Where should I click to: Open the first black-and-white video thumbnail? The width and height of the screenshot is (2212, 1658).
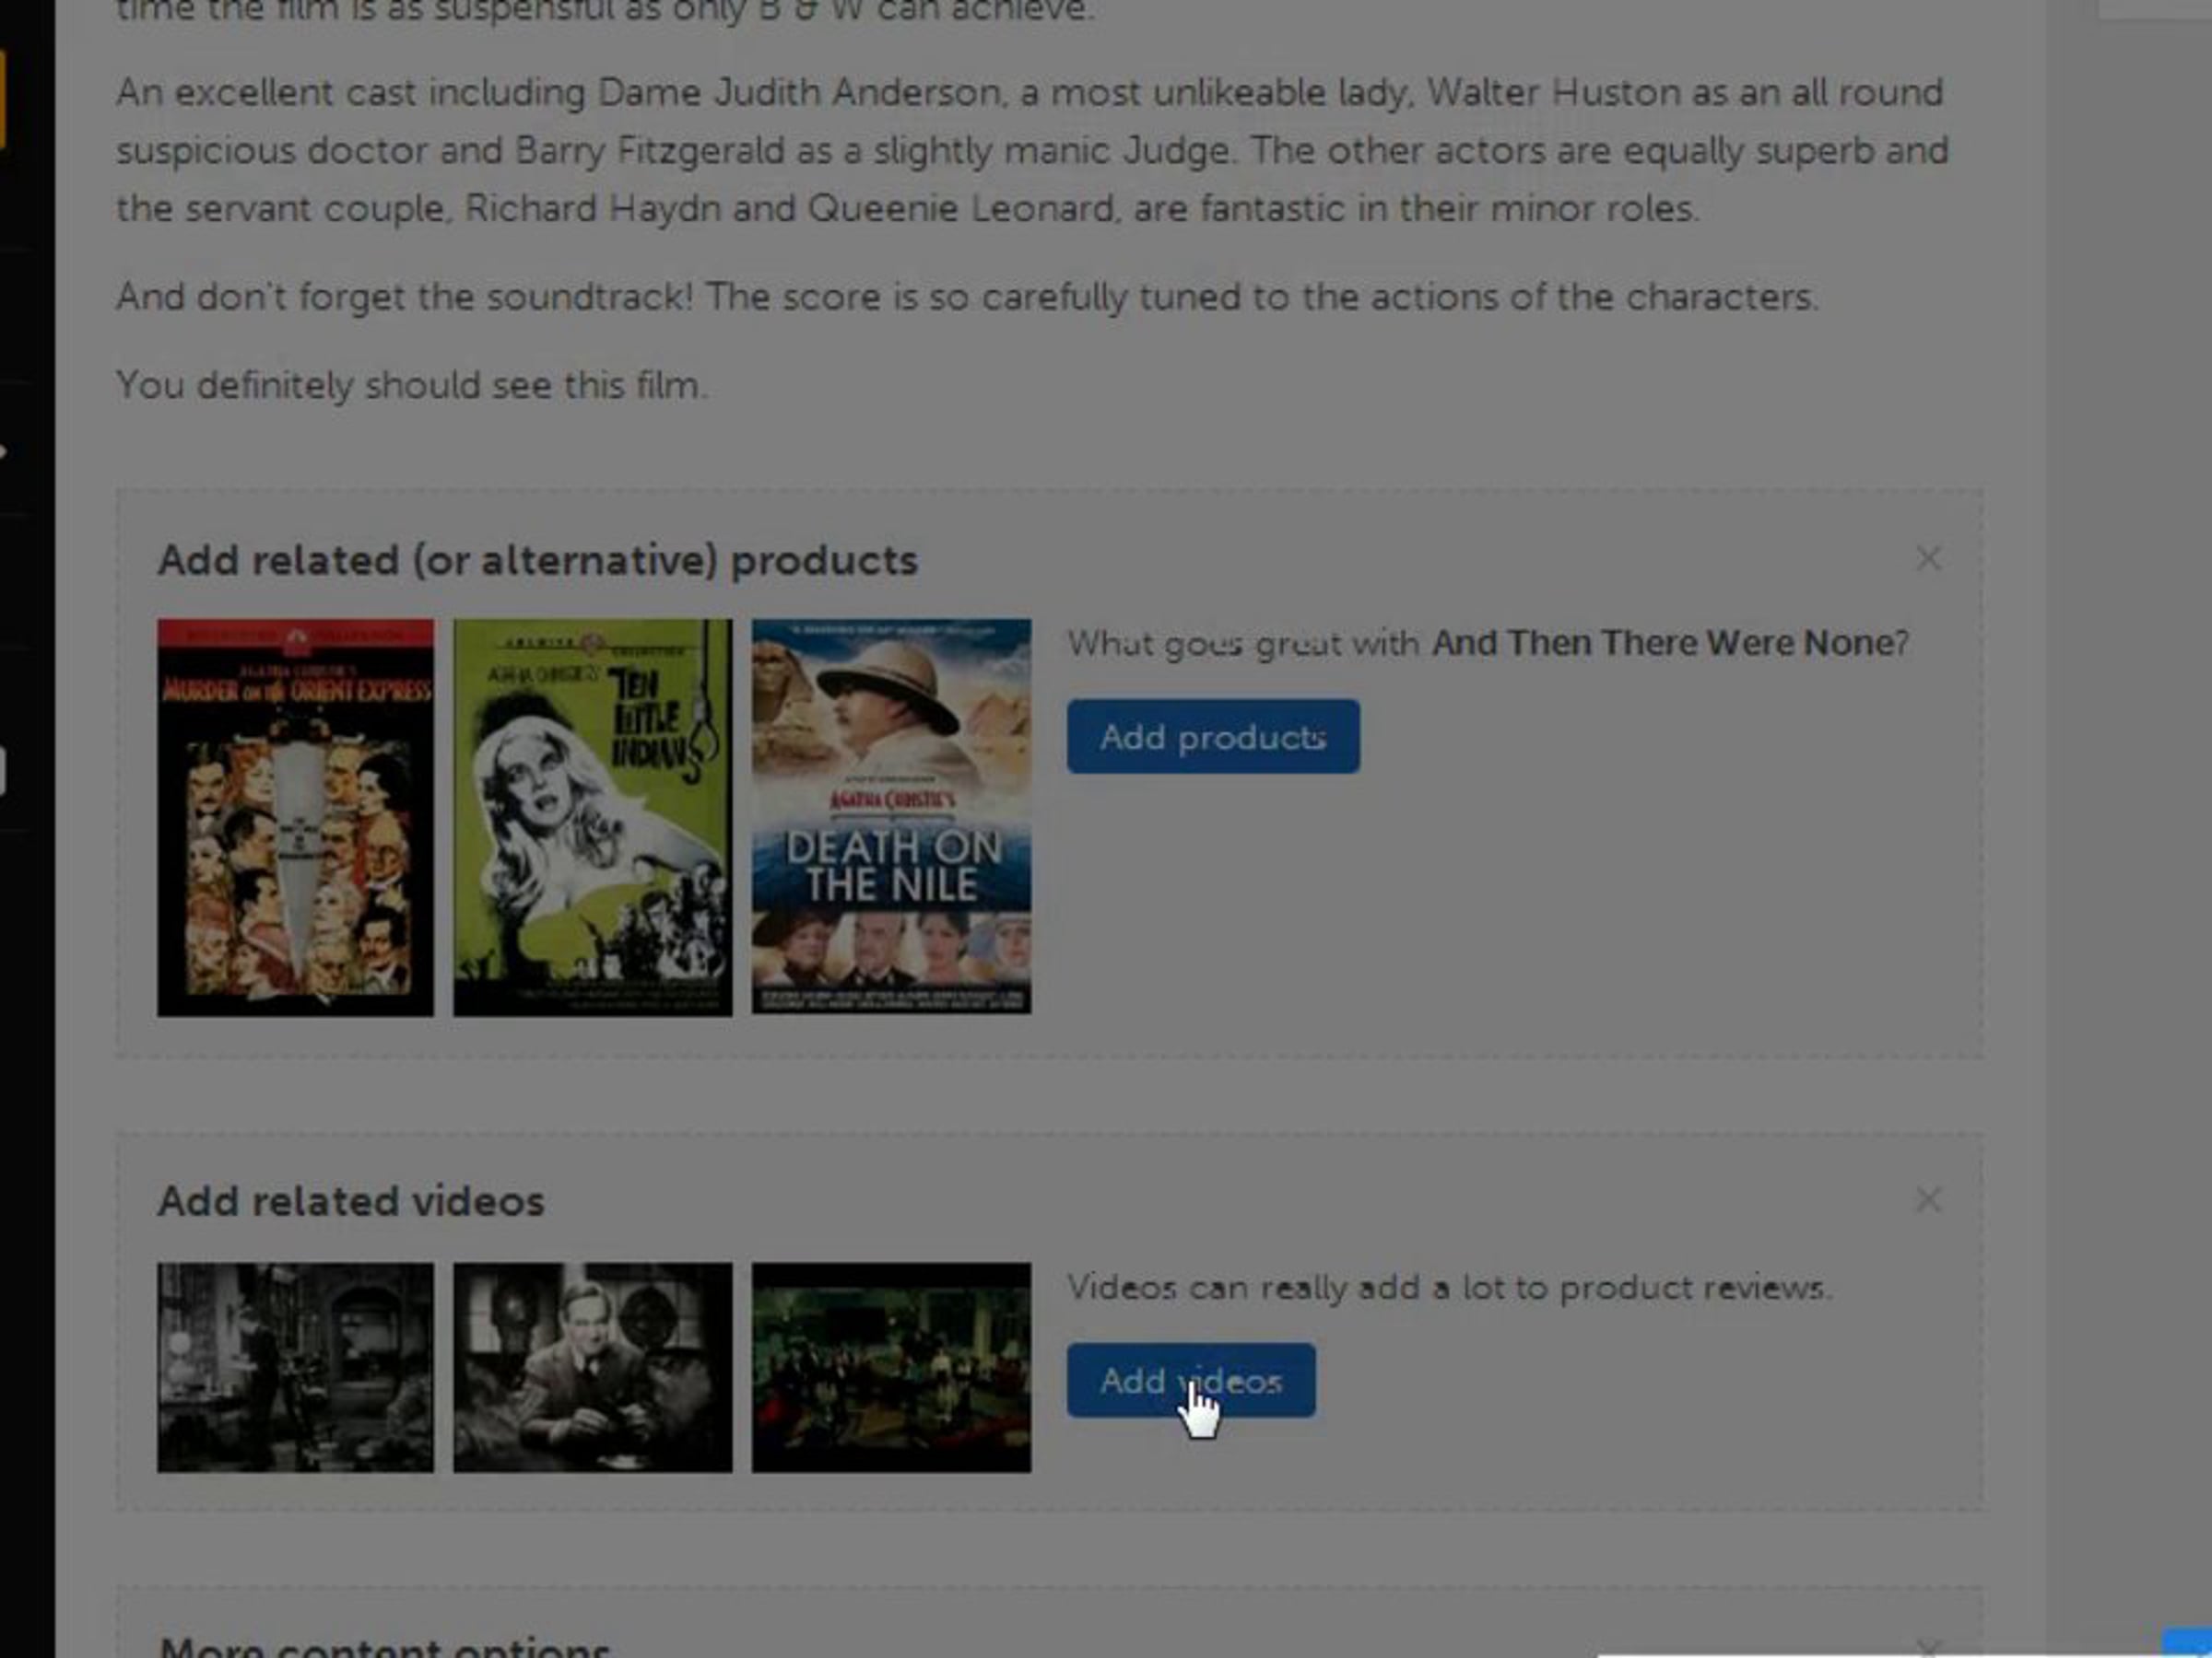296,1367
